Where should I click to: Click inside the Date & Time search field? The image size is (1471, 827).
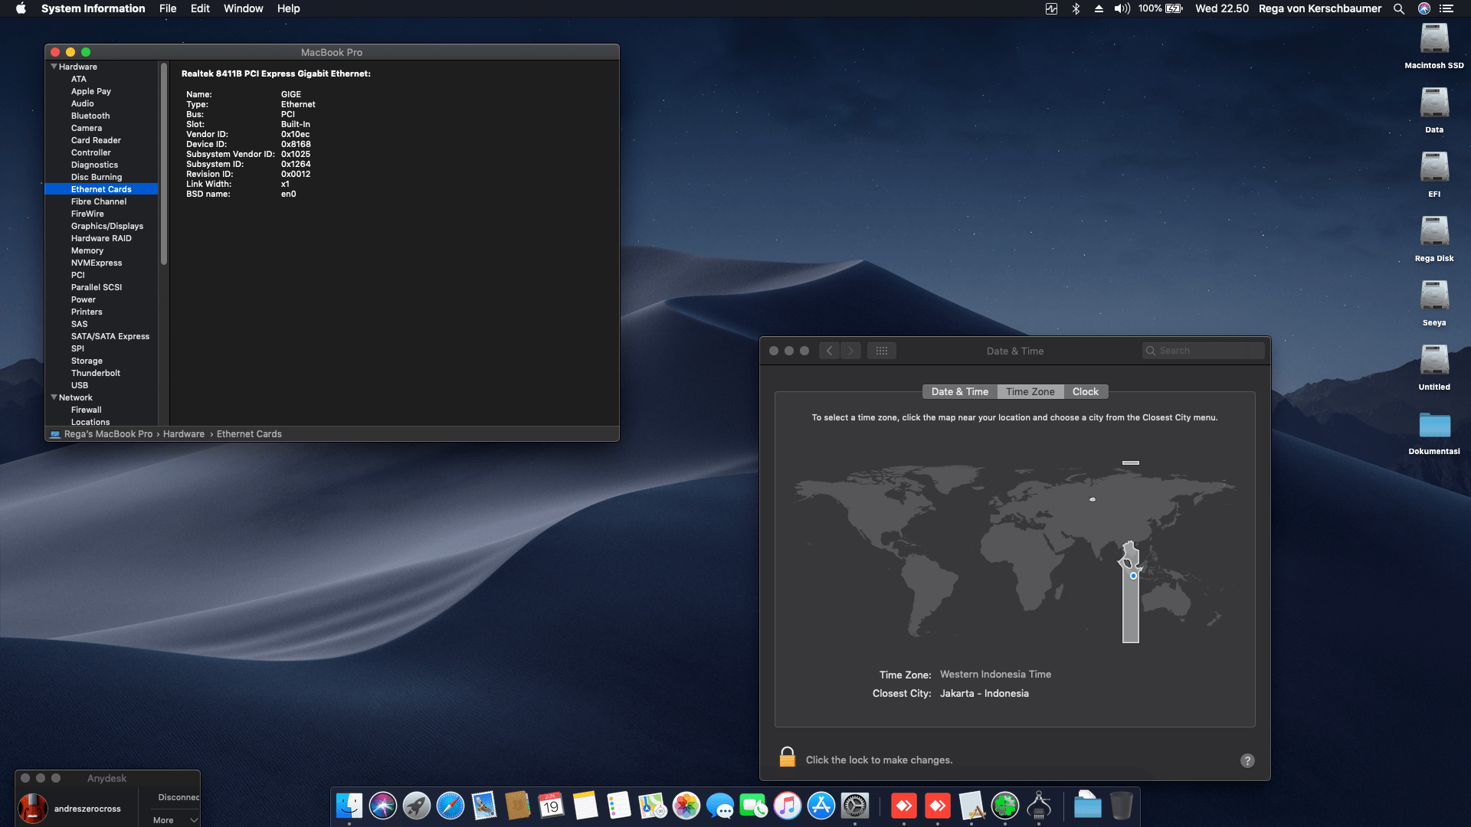point(1203,350)
